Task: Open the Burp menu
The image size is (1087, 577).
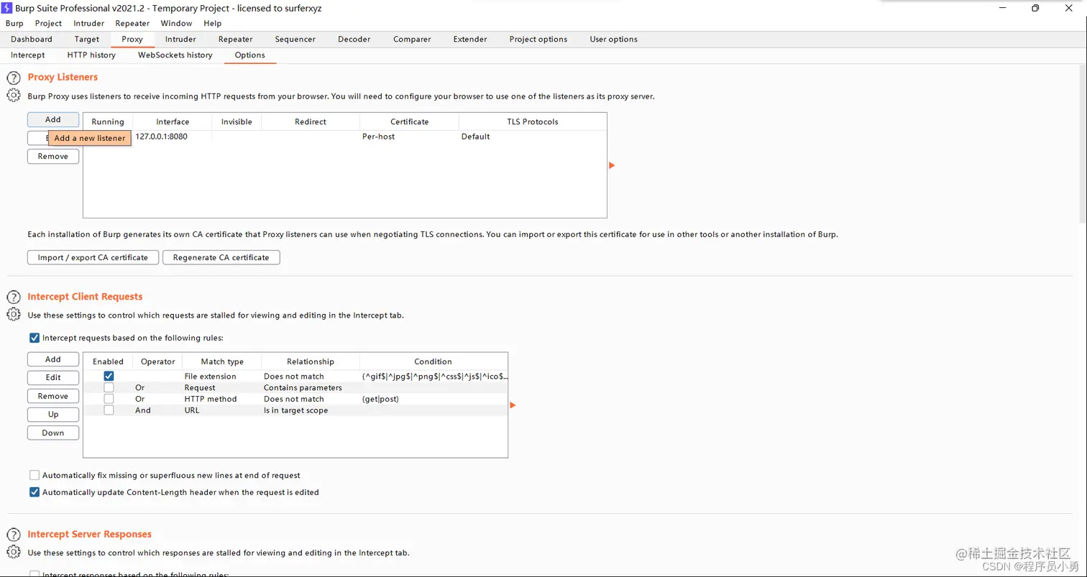Action: (x=14, y=23)
